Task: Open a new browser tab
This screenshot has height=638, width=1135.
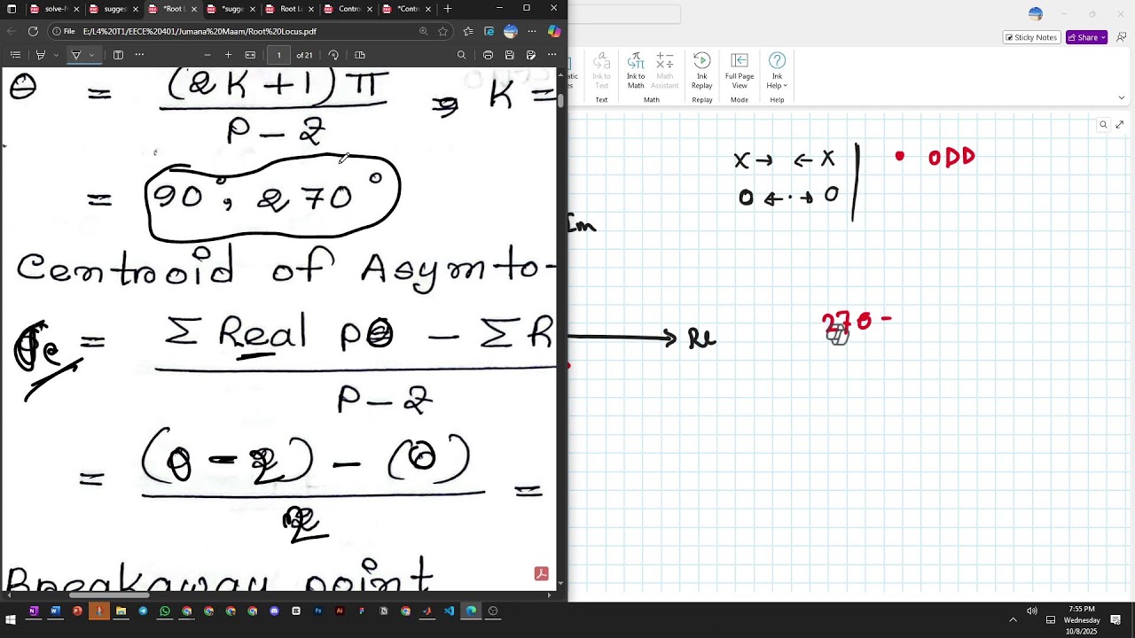Action: (448, 9)
